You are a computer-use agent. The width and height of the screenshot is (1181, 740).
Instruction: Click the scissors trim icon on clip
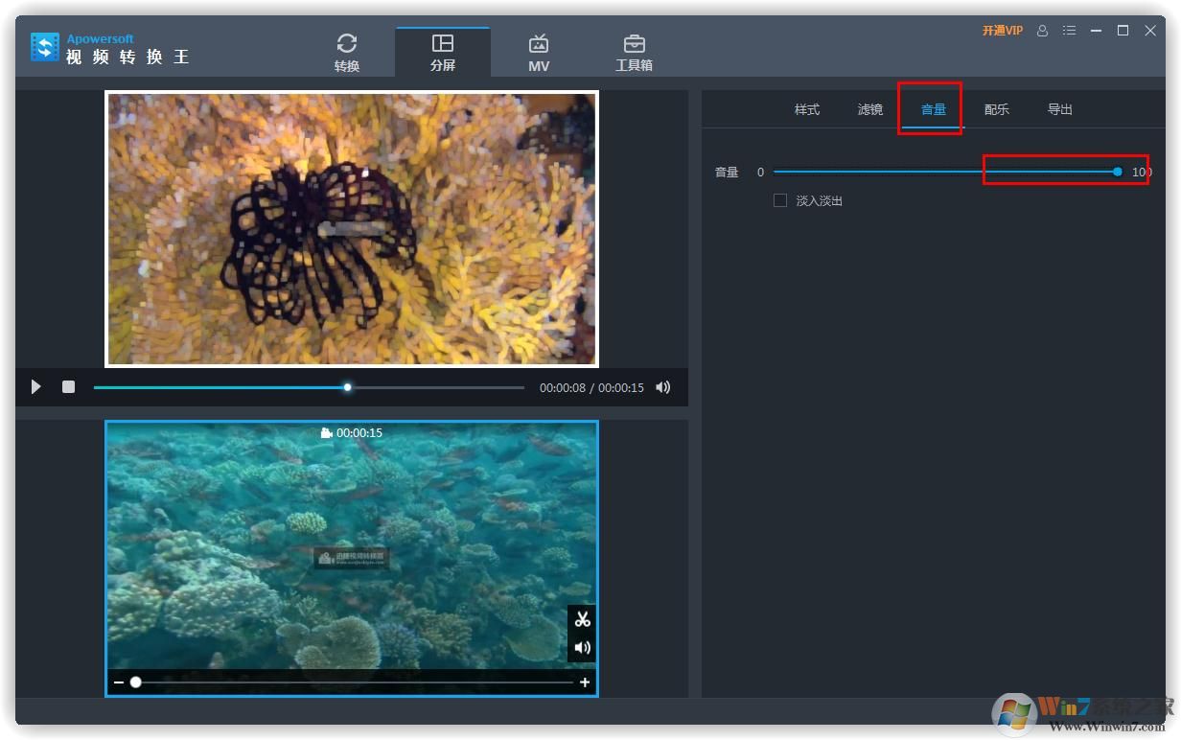(582, 619)
